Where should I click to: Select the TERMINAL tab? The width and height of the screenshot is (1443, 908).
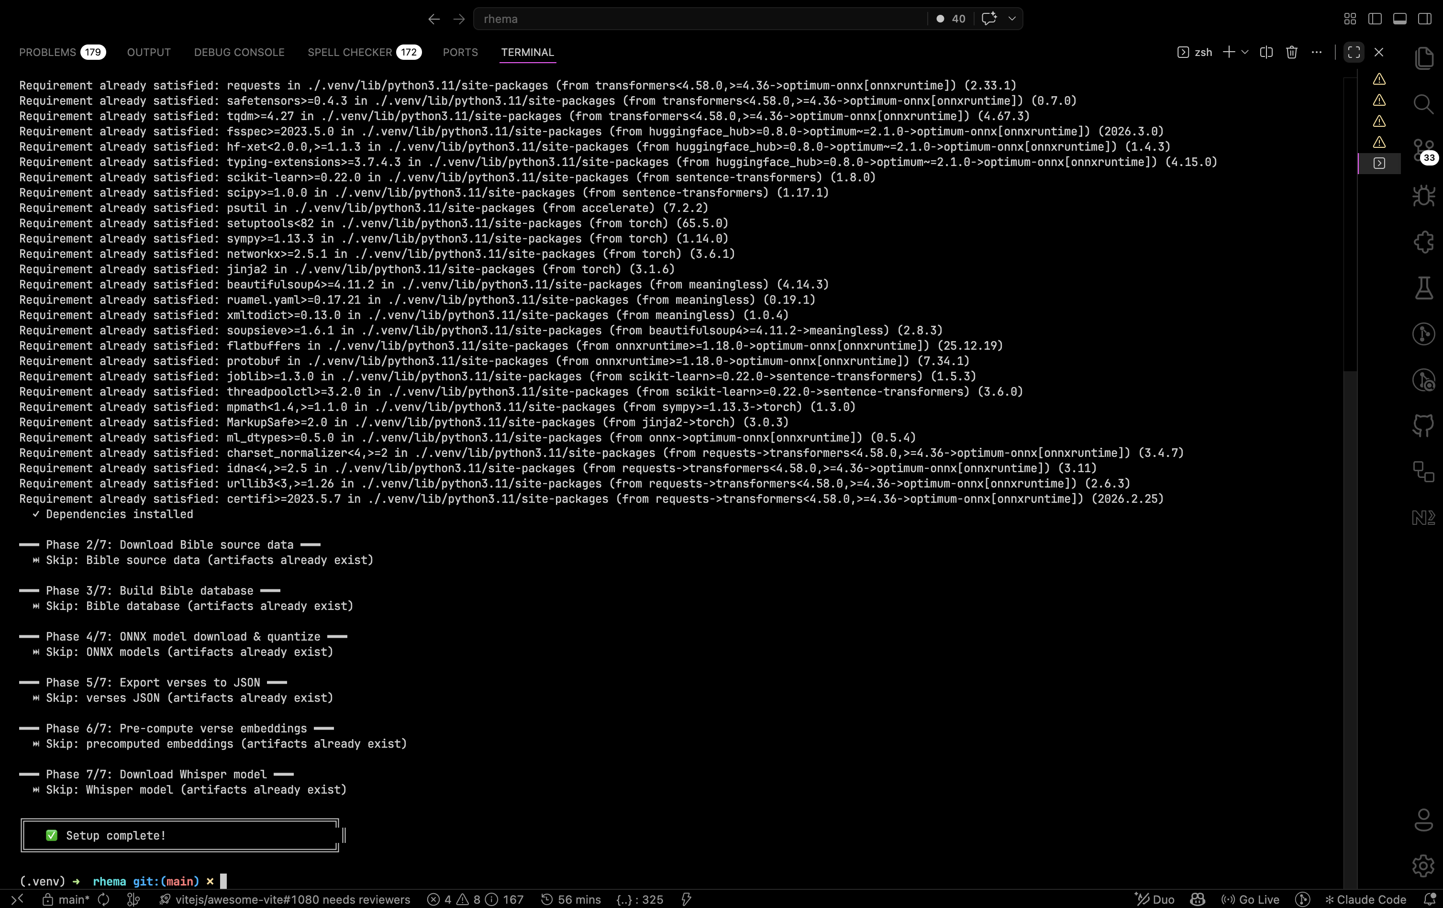click(527, 52)
